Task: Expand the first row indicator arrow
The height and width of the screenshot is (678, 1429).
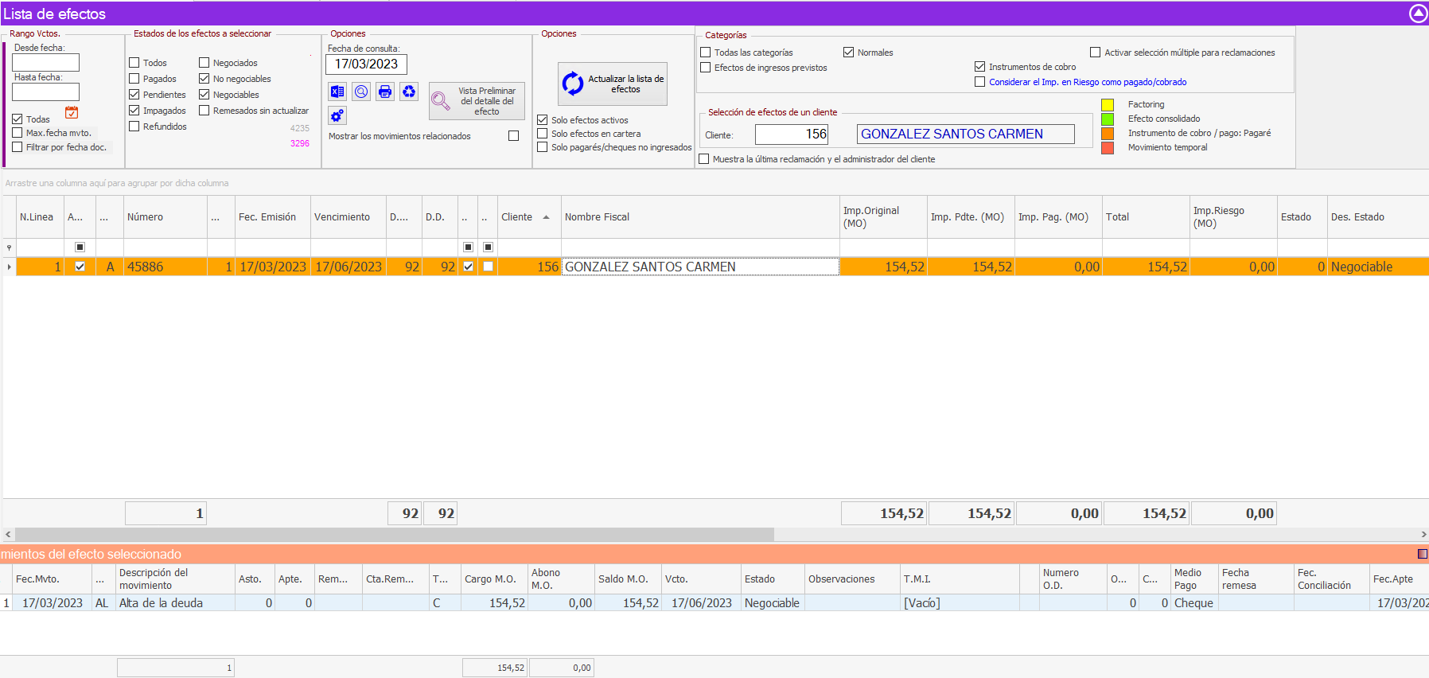Action: coord(9,267)
